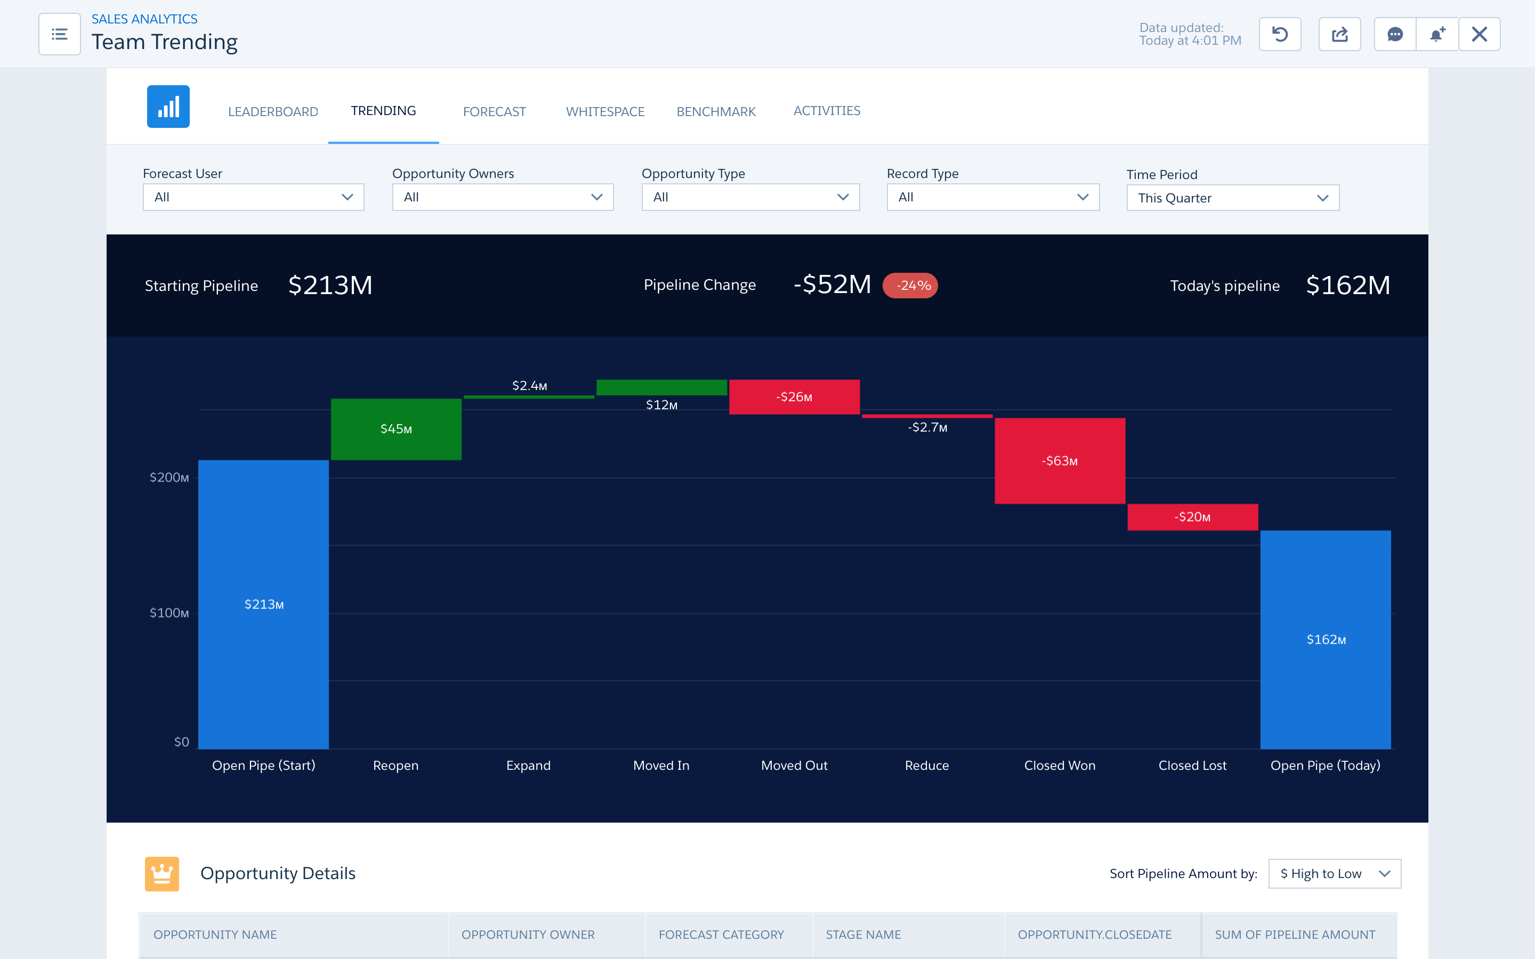The image size is (1535, 959).
Task: Click the Sales Analytics link
Action: [x=144, y=19]
